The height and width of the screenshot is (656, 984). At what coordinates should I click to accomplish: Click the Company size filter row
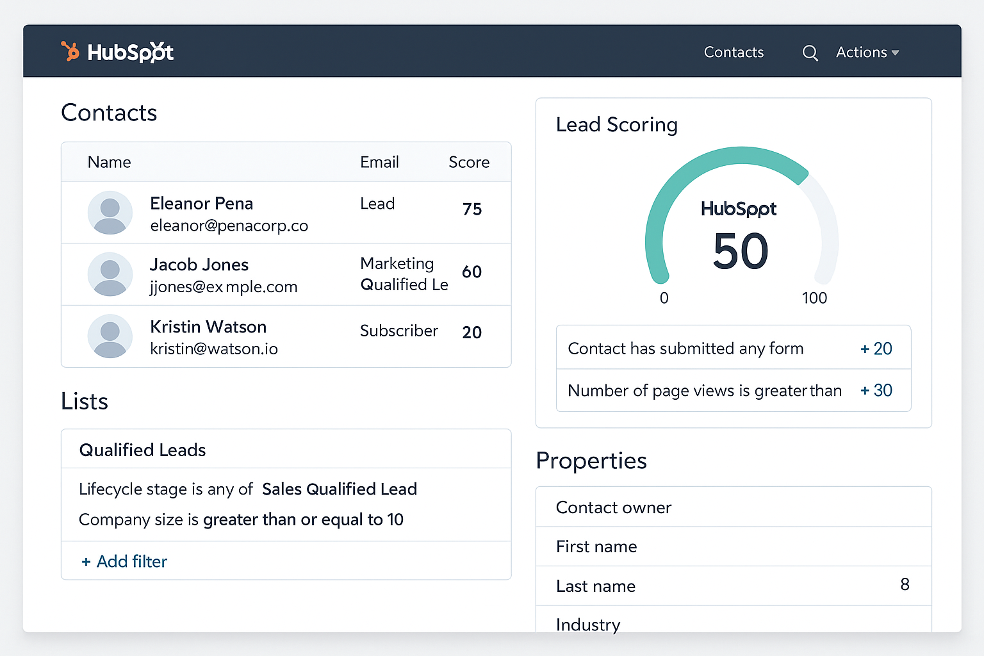(241, 520)
